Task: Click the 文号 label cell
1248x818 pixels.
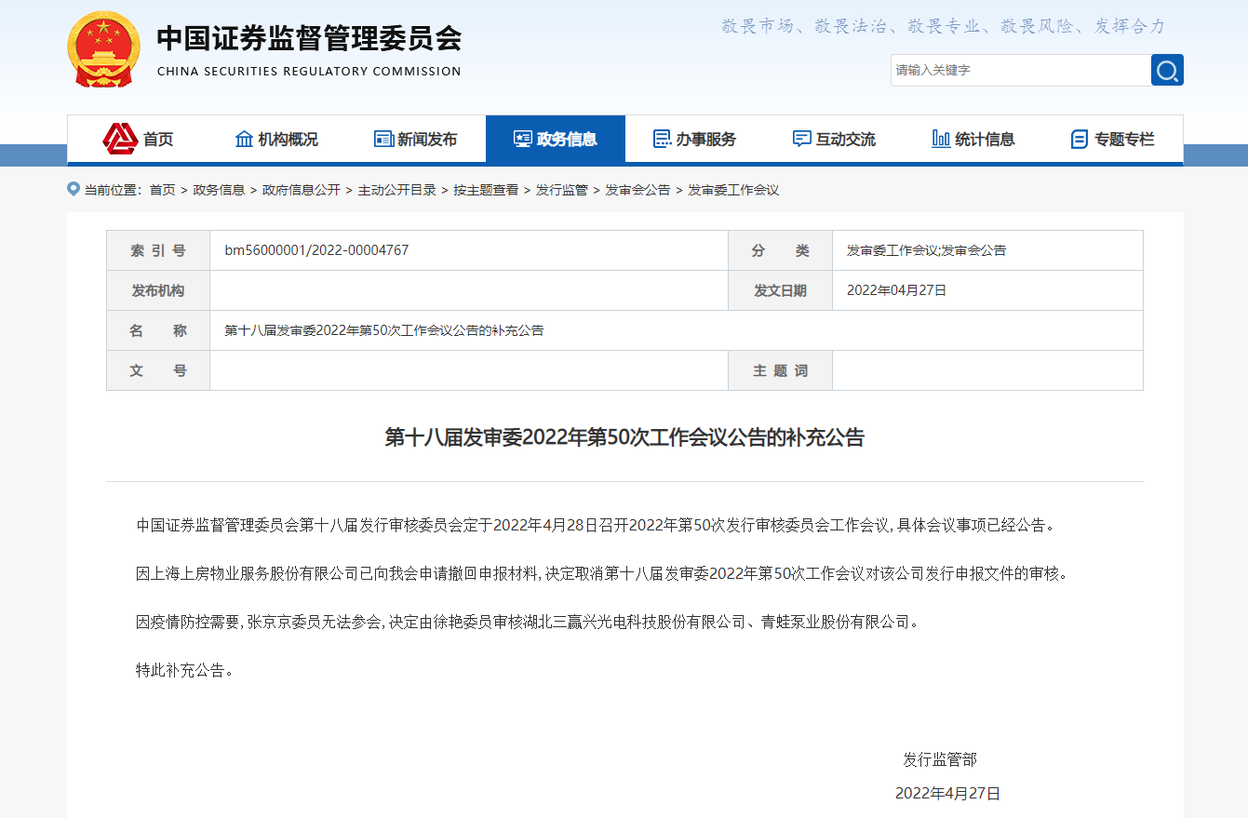Action: [158, 370]
